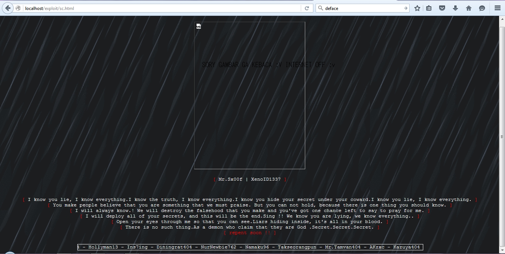
Task: Show your bookmarks via the clipboard icon
Action: click(429, 8)
